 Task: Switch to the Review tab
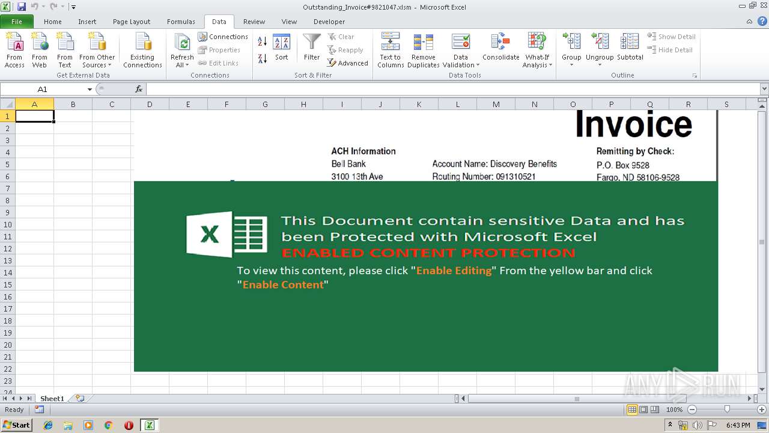(x=254, y=22)
